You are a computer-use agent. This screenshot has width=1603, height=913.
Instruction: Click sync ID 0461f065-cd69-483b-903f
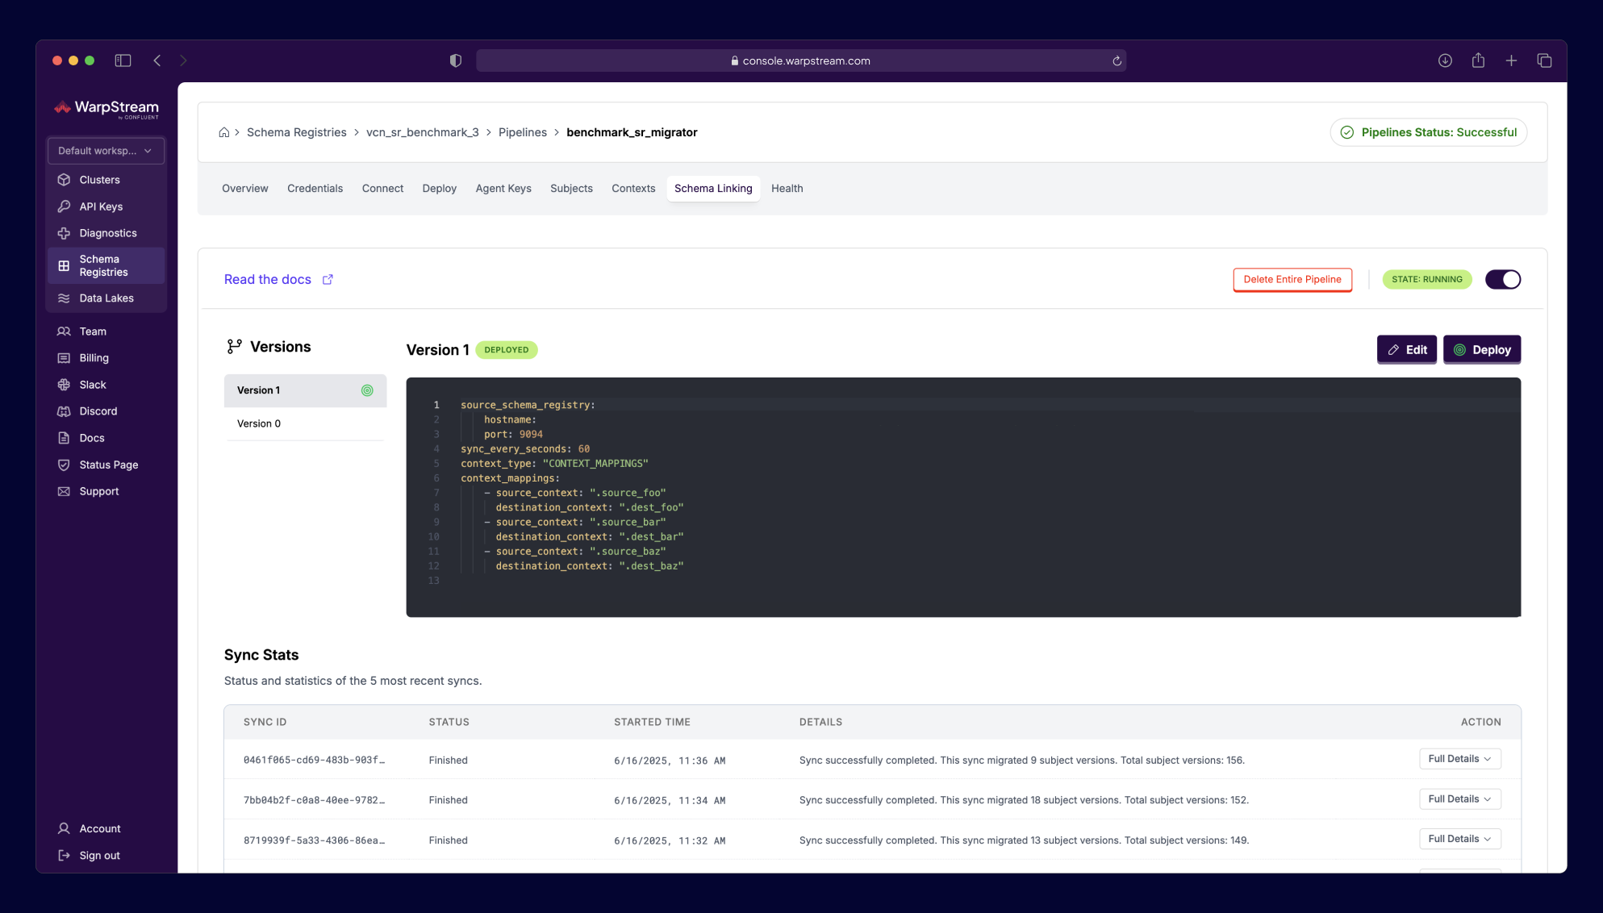pyautogui.click(x=314, y=761)
